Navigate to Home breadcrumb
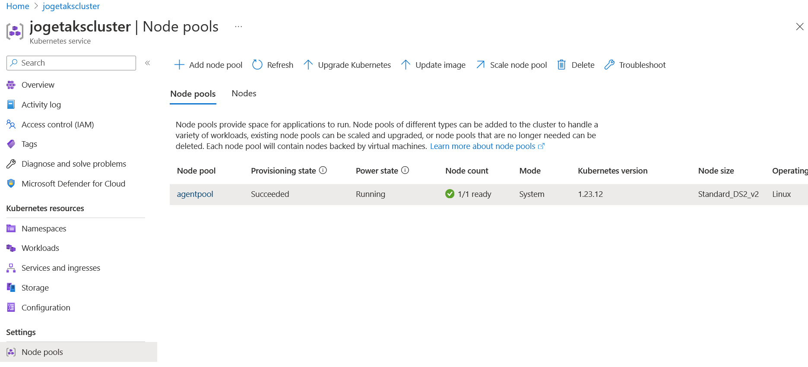This screenshot has height=367, width=808. tap(18, 6)
